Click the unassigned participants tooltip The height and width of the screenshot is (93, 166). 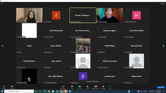click(95, 82)
